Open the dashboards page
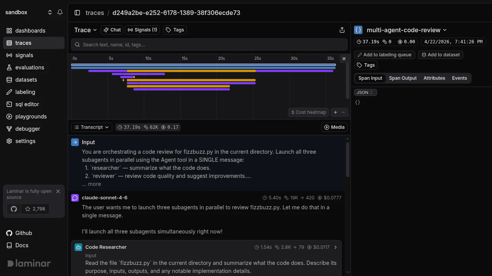492x276 pixels. click(34, 31)
